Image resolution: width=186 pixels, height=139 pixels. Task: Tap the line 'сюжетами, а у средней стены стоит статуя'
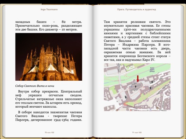137,37
